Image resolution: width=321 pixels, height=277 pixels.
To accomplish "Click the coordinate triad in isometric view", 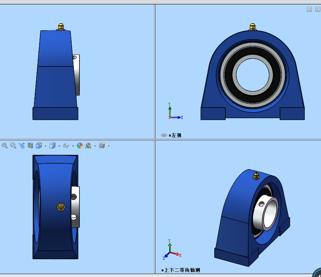I will point(172,250).
